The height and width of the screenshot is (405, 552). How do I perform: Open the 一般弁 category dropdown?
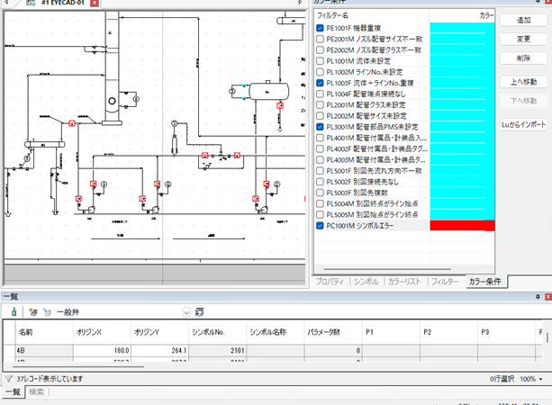pyautogui.click(x=186, y=311)
